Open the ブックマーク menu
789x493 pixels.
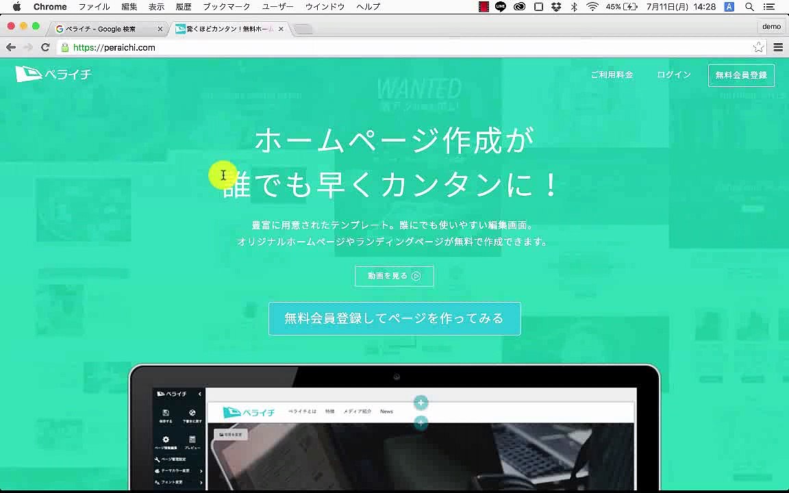click(x=227, y=7)
